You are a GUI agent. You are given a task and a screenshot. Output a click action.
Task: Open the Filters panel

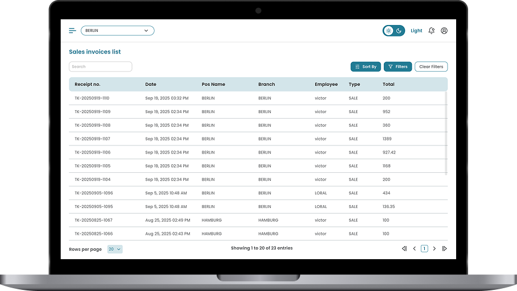click(x=398, y=66)
